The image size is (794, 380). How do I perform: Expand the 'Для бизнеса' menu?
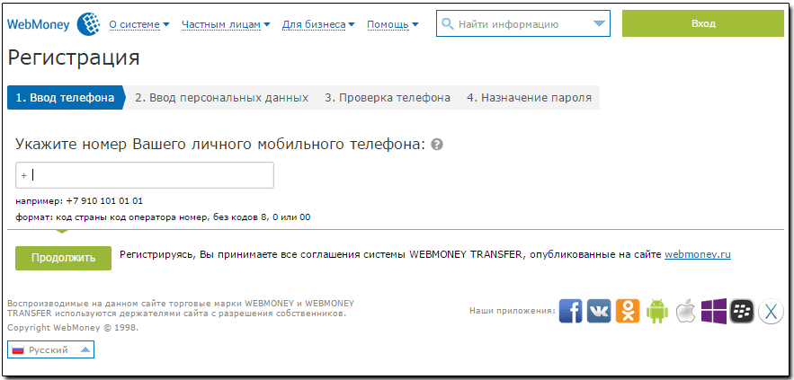tap(318, 24)
